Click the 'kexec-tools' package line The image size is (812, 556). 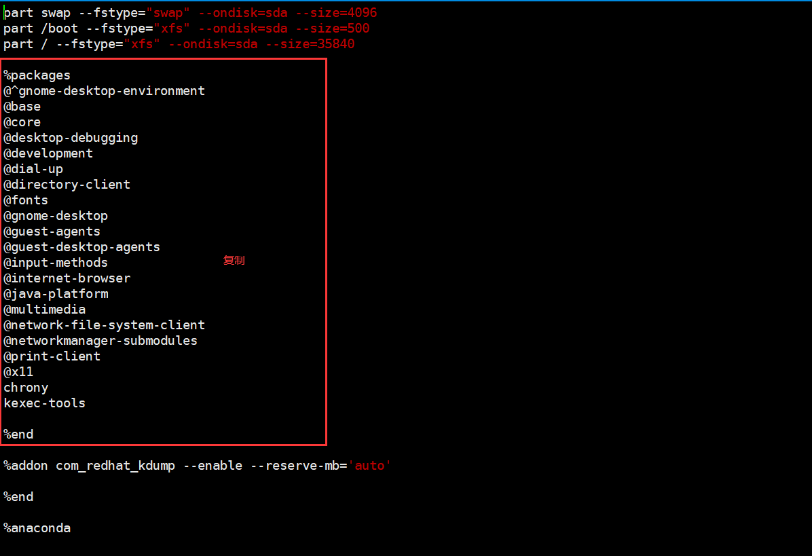(45, 403)
